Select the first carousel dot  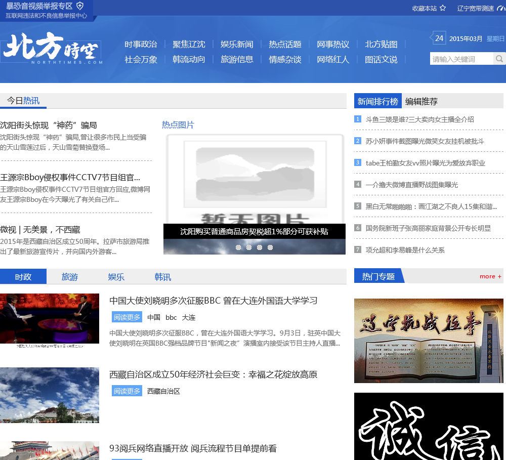238,247
